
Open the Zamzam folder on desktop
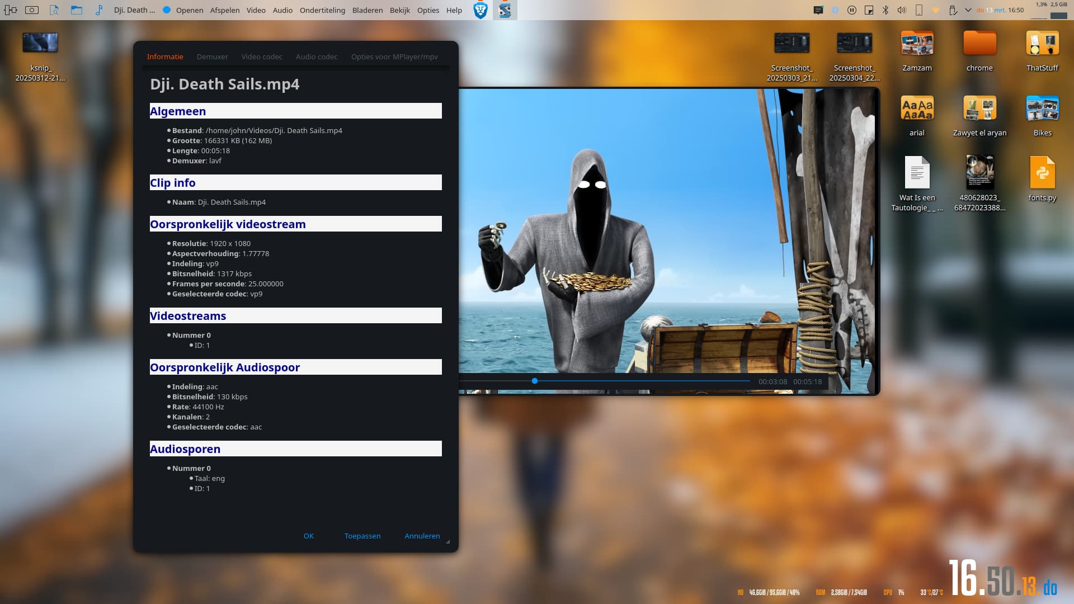(917, 51)
